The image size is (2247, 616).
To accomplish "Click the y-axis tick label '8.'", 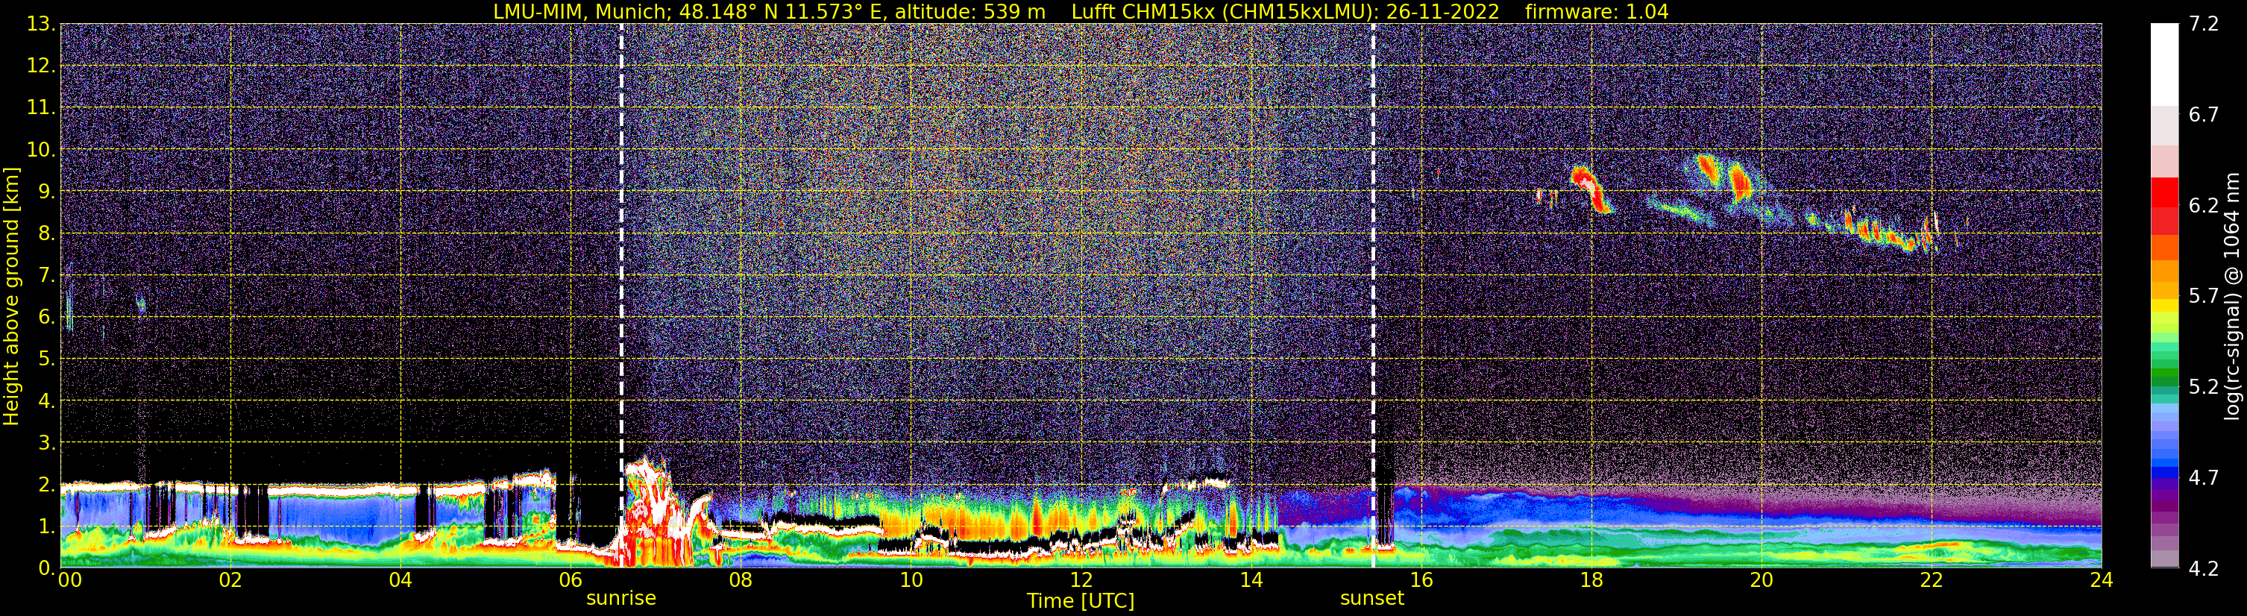I will pos(46,234).
